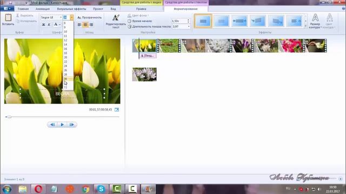Select the second-row crocus clip
The height and width of the screenshot is (194, 346).
144,74
